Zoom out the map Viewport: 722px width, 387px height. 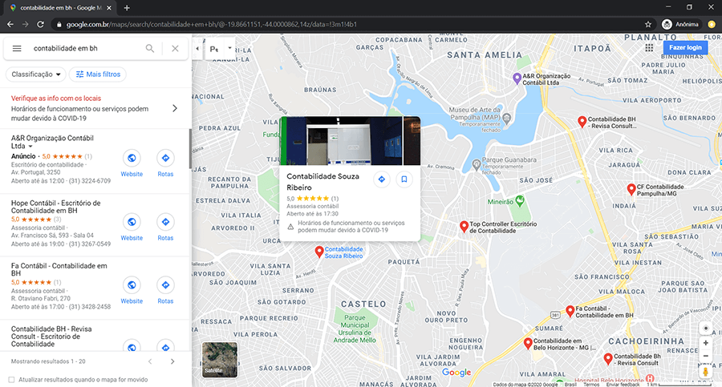point(705,356)
